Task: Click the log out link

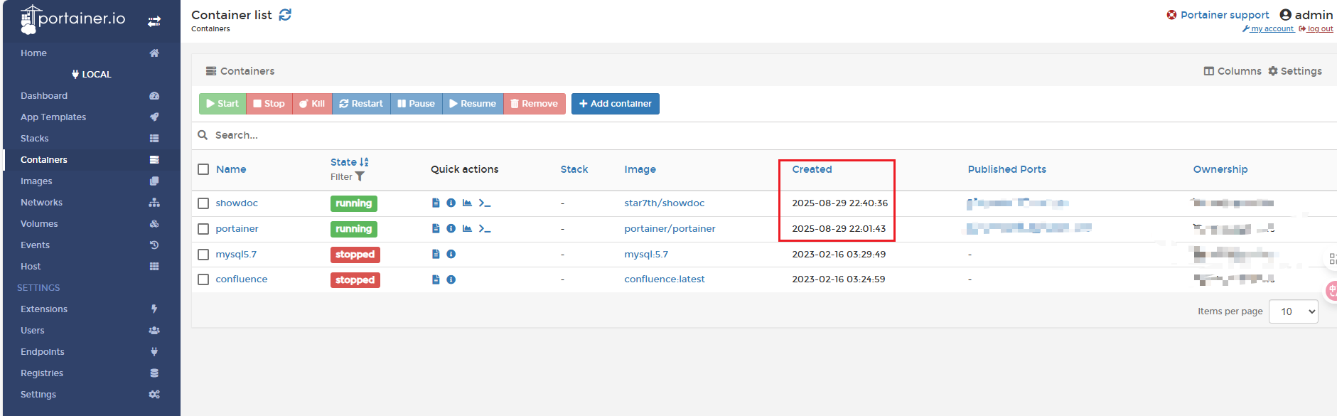Action: 1316,29
